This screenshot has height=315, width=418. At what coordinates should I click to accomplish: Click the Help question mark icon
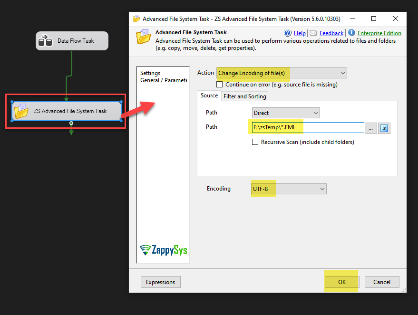pyautogui.click(x=288, y=33)
